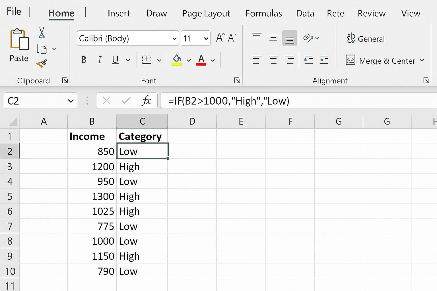Image resolution: width=437 pixels, height=291 pixels.
Task: Switch to the Page Layout tab
Action: pyautogui.click(x=206, y=14)
